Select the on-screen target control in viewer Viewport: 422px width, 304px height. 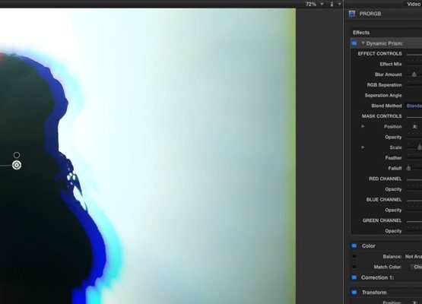click(17, 165)
